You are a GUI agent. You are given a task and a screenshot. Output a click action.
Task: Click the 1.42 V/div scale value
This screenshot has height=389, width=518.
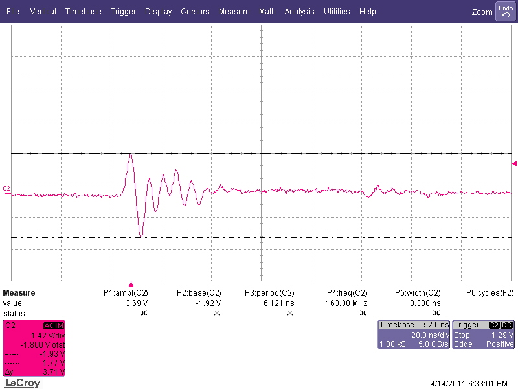(48, 335)
